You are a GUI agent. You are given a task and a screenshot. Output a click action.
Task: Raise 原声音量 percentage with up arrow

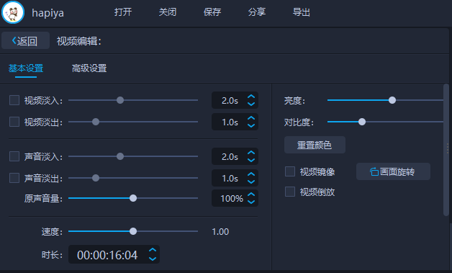251,194
